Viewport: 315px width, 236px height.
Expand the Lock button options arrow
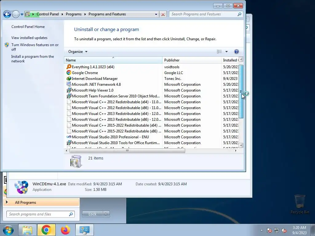coord(106,214)
